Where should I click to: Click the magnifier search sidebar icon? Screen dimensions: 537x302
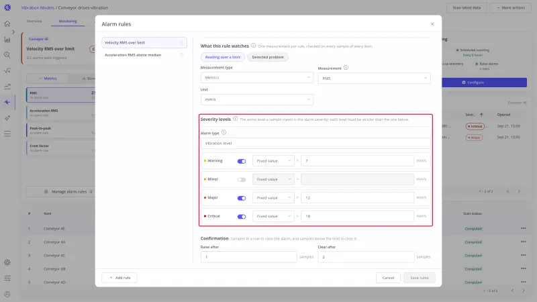tap(7, 55)
